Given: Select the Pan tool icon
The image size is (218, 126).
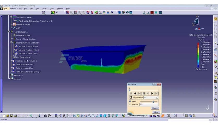Looking at the screenshot, I should tap(82, 116).
